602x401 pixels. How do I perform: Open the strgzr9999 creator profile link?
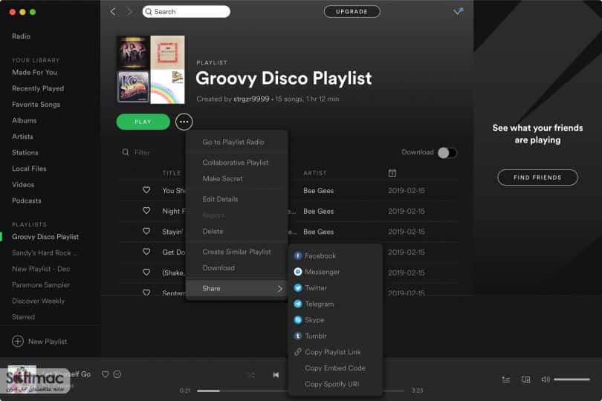pos(251,99)
